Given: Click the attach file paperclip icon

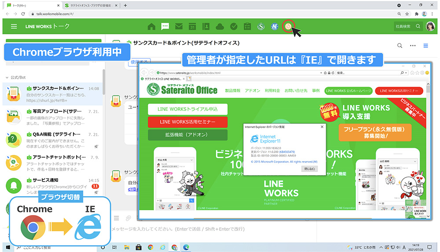Looking at the screenshot, I should point(128,218).
